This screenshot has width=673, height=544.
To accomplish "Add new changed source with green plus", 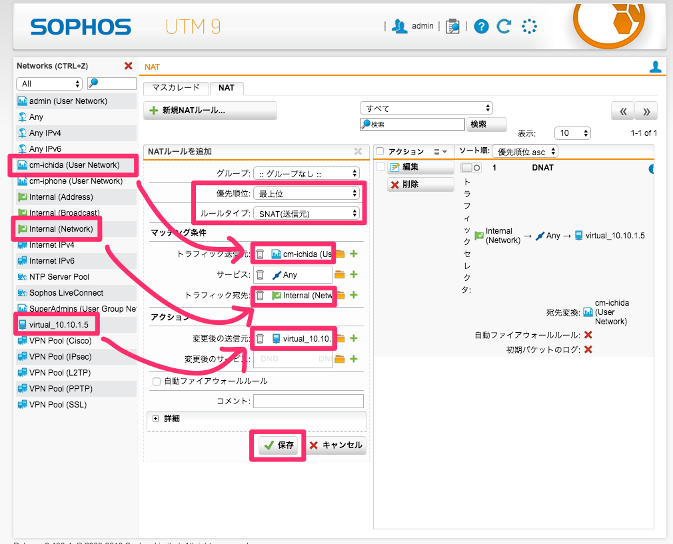I will coord(354,338).
